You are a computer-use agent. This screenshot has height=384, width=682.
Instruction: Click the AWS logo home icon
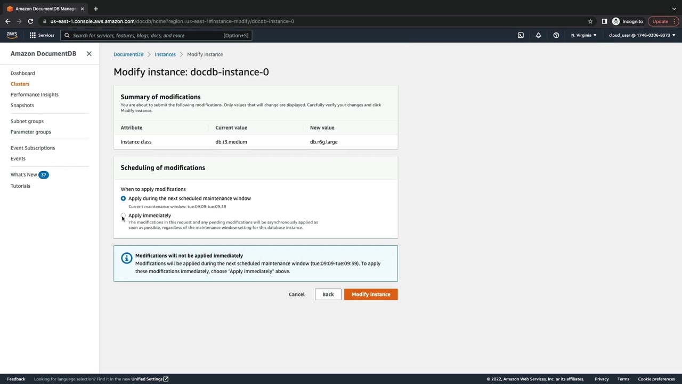click(x=12, y=35)
